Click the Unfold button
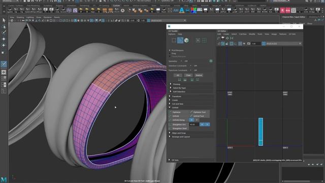 [179, 116]
